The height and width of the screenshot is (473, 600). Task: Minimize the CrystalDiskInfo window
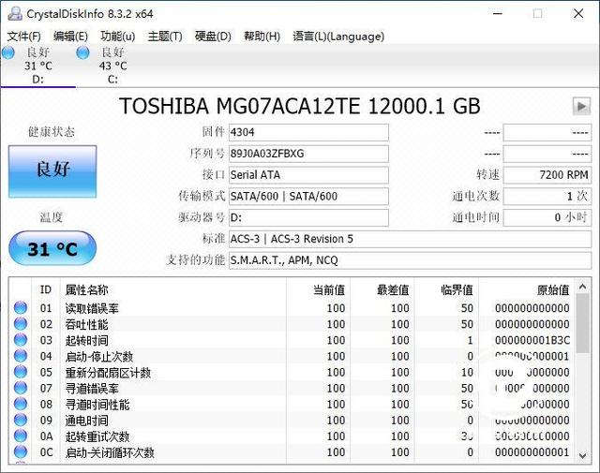click(x=498, y=14)
